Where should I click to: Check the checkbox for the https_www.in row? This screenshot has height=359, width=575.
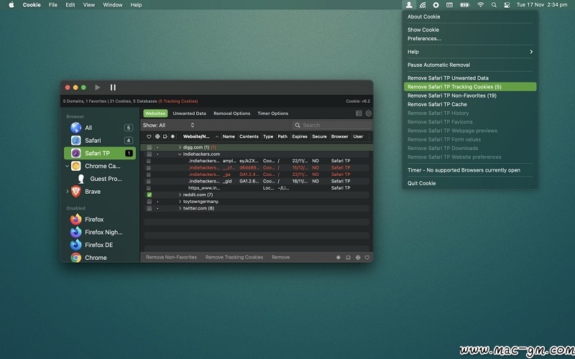click(149, 188)
